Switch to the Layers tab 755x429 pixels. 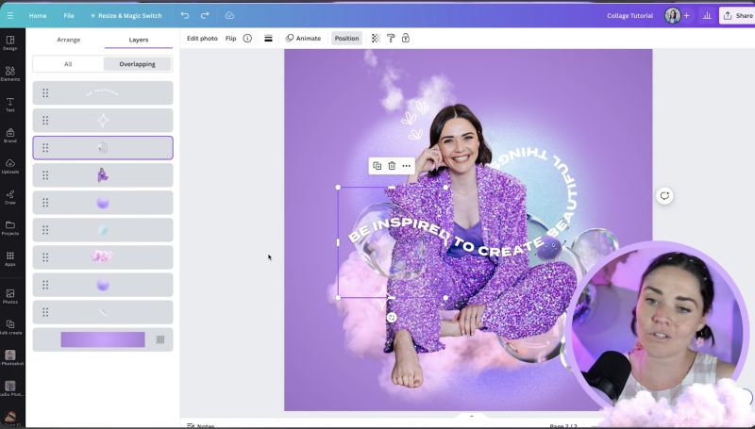pos(138,40)
